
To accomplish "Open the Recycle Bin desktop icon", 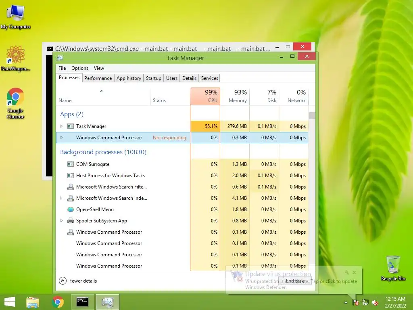I will [x=393, y=268].
